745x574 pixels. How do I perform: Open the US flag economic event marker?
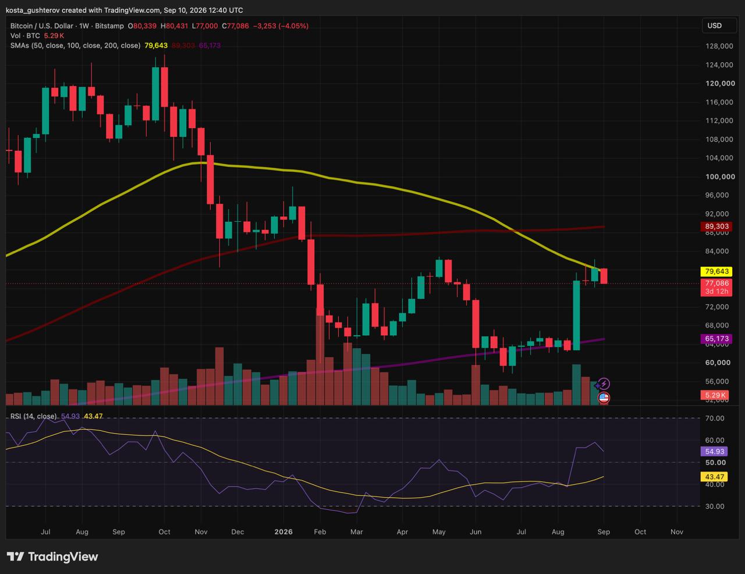(604, 398)
